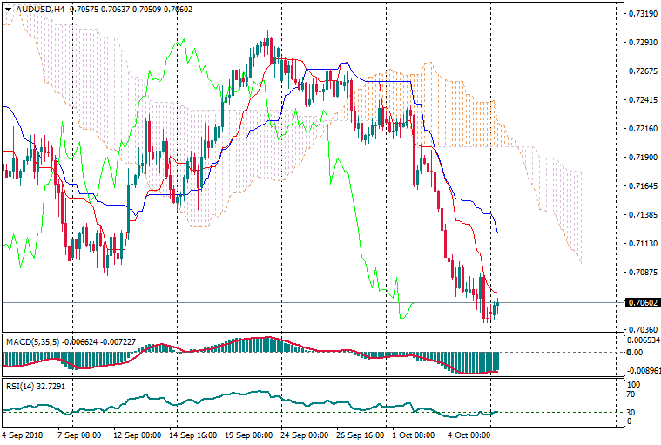Click the AUDUSD,H4 chart title text
Image resolution: width=661 pixels, height=445 pixels.
[40, 9]
